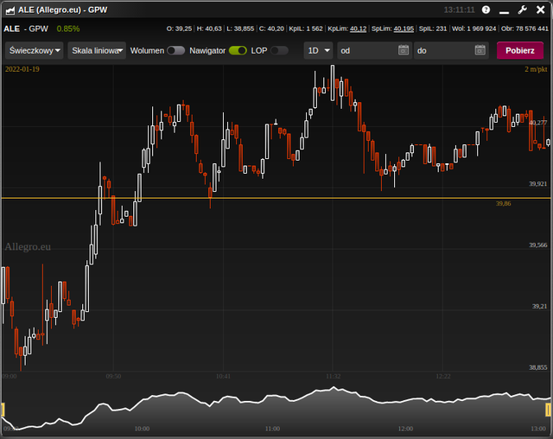Image resolution: width=553 pixels, height=439 pixels.
Task: Click the Pobierz button
Action: [x=520, y=50]
